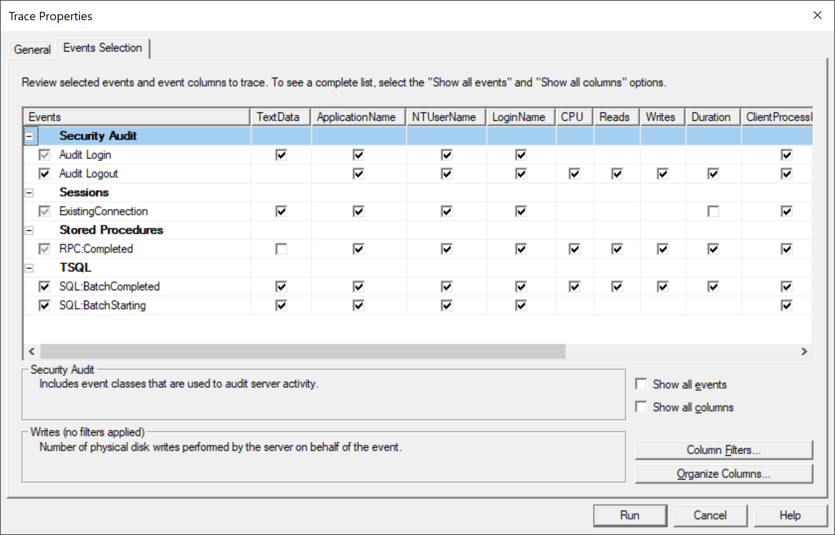Click the horizontal scrollbar thumb
The image size is (835, 535).
pyautogui.click(x=303, y=352)
